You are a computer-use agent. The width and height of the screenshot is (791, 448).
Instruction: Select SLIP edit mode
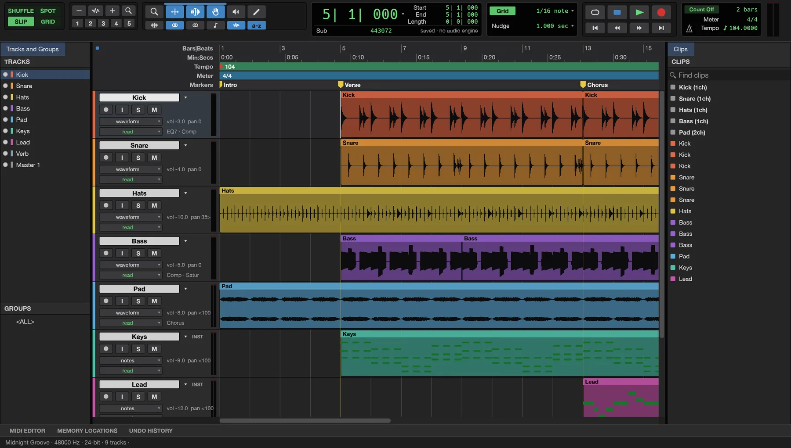(x=21, y=22)
